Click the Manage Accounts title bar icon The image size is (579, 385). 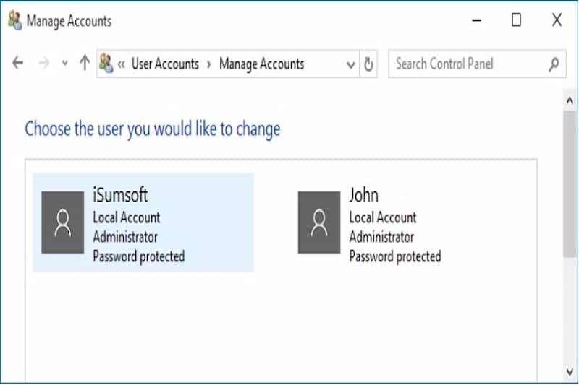pos(14,20)
